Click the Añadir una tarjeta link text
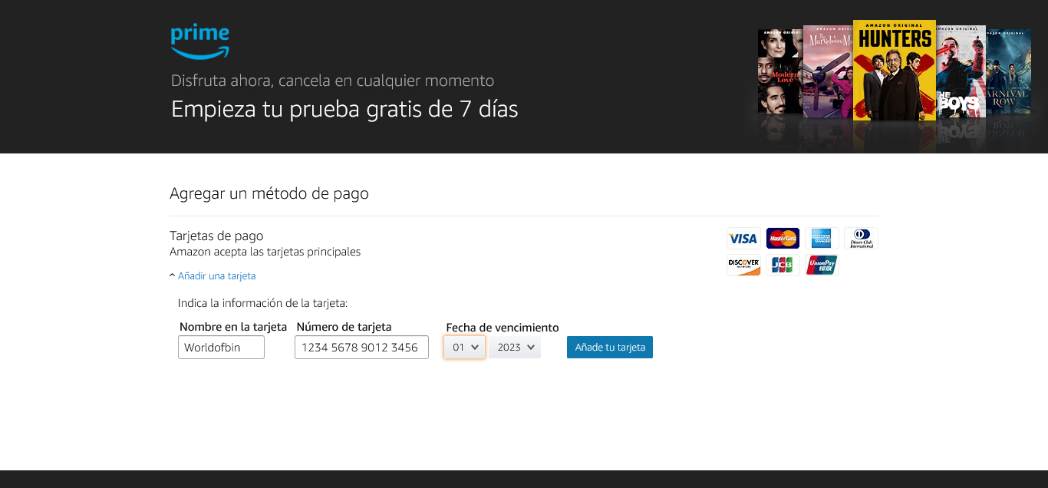 [x=217, y=275]
